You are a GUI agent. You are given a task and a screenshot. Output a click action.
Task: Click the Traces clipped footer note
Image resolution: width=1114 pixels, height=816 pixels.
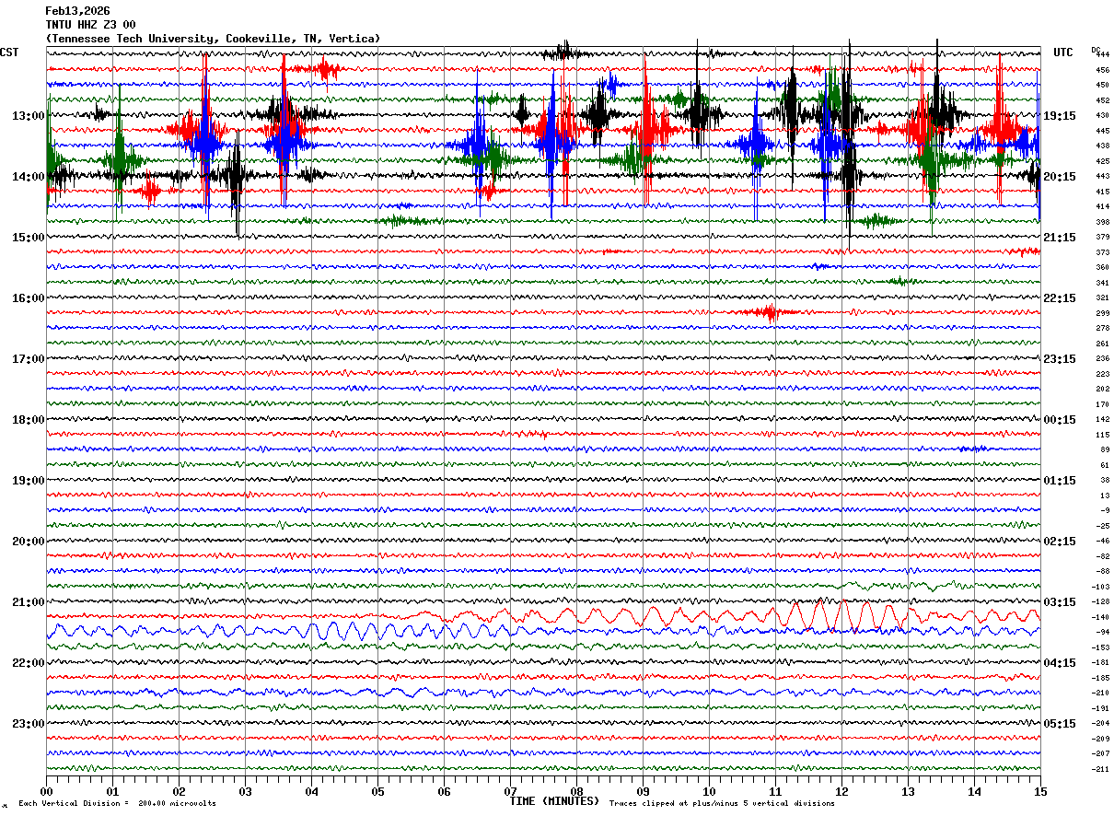click(x=722, y=804)
